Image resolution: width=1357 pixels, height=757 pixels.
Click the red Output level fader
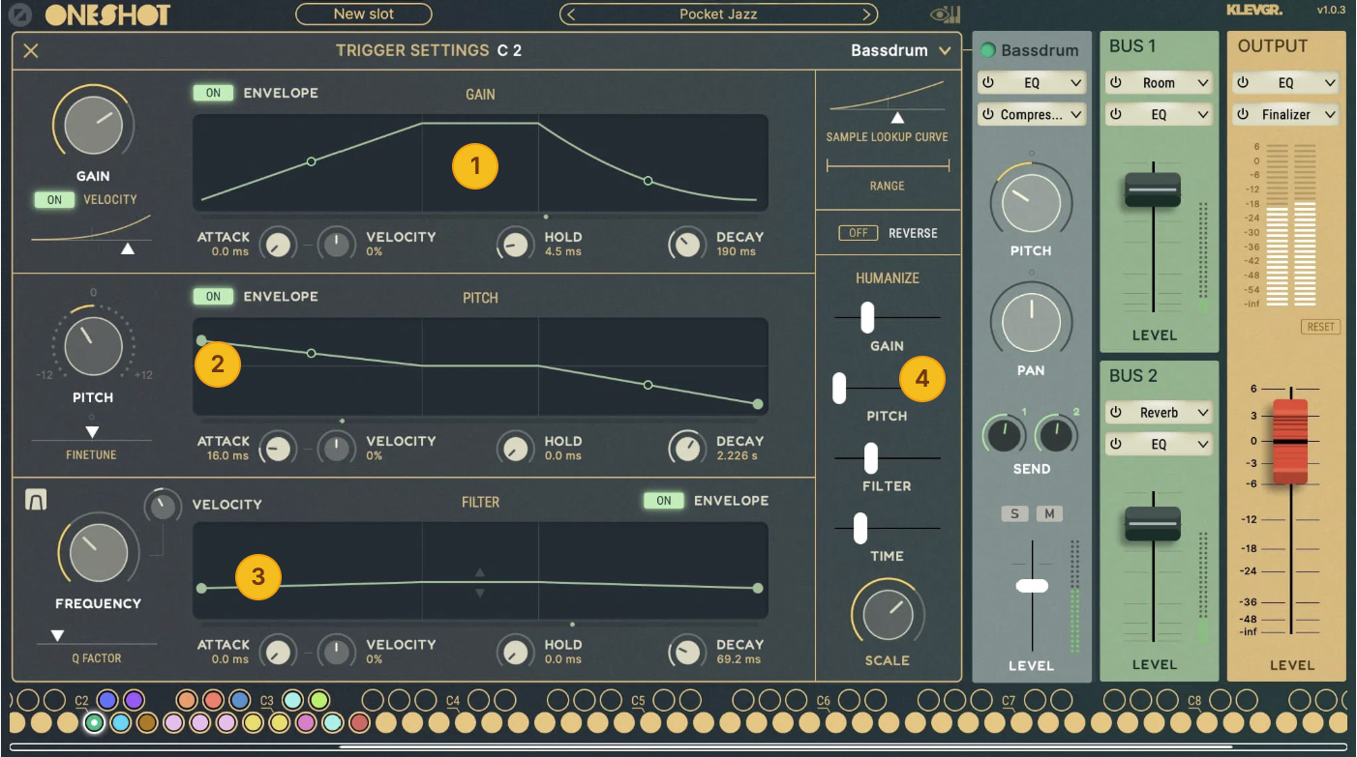click(x=1289, y=441)
